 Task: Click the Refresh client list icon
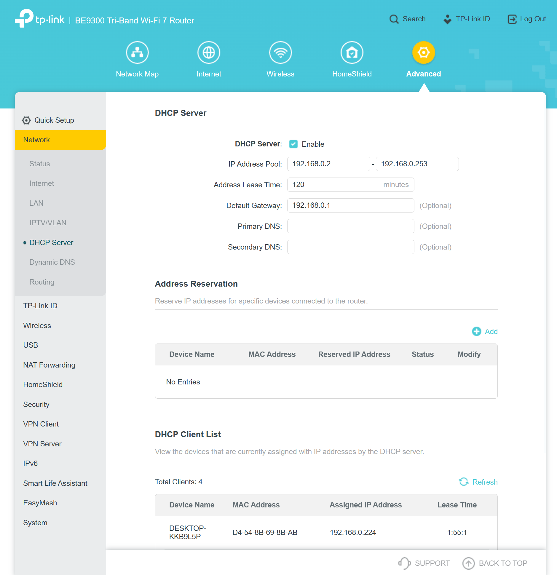tap(464, 482)
